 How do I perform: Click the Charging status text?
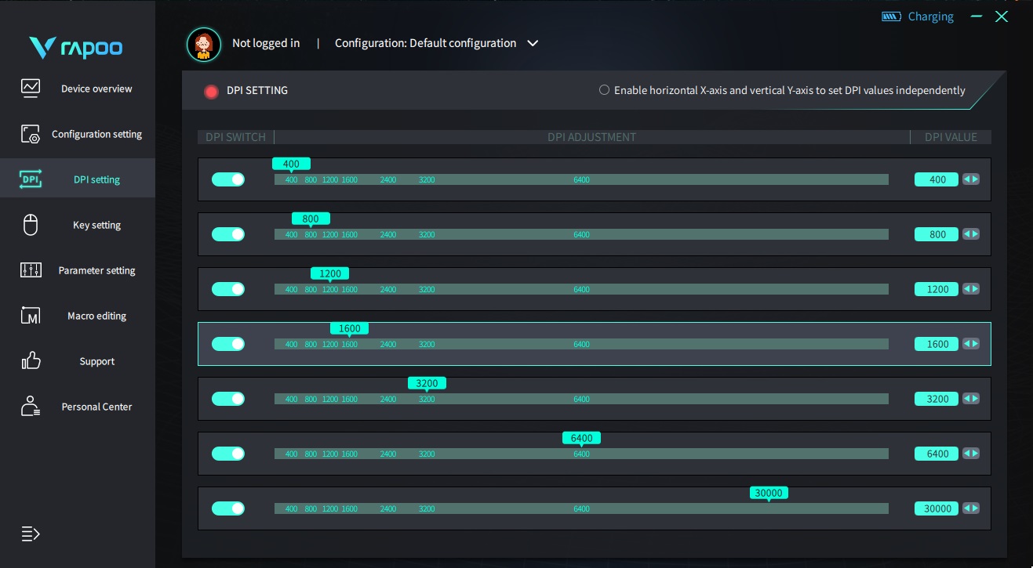coord(931,16)
